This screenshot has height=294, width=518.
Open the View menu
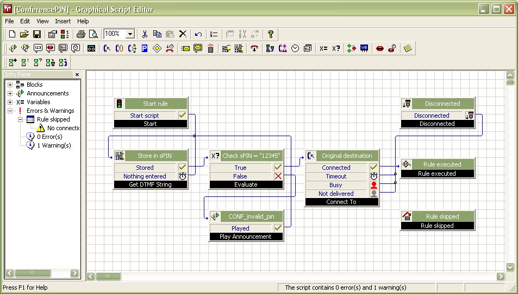click(42, 21)
